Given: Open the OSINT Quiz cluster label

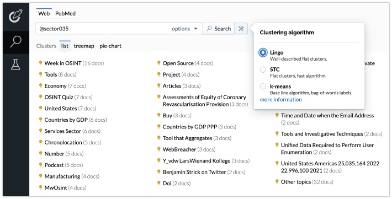Looking at the screenshot, I should click(x=68, y=97).
